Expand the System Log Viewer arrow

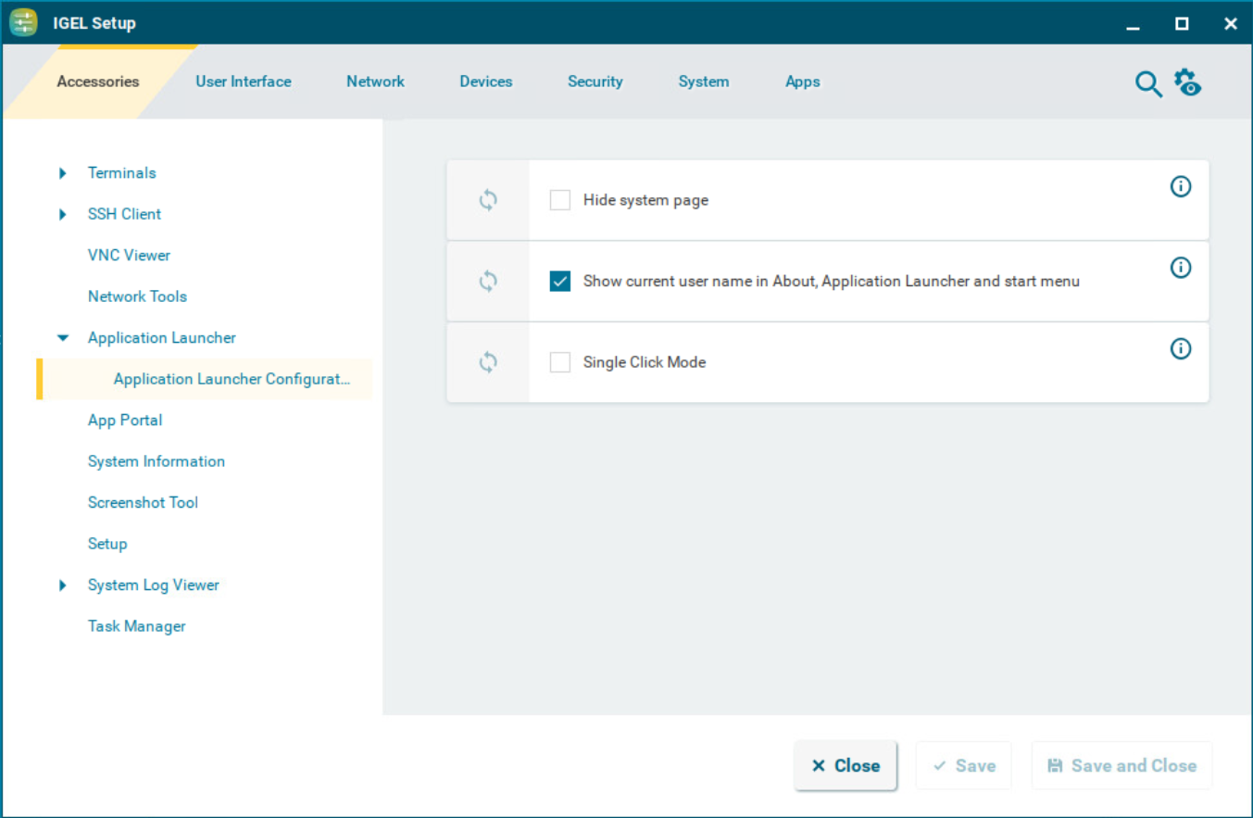pos(63,585)
